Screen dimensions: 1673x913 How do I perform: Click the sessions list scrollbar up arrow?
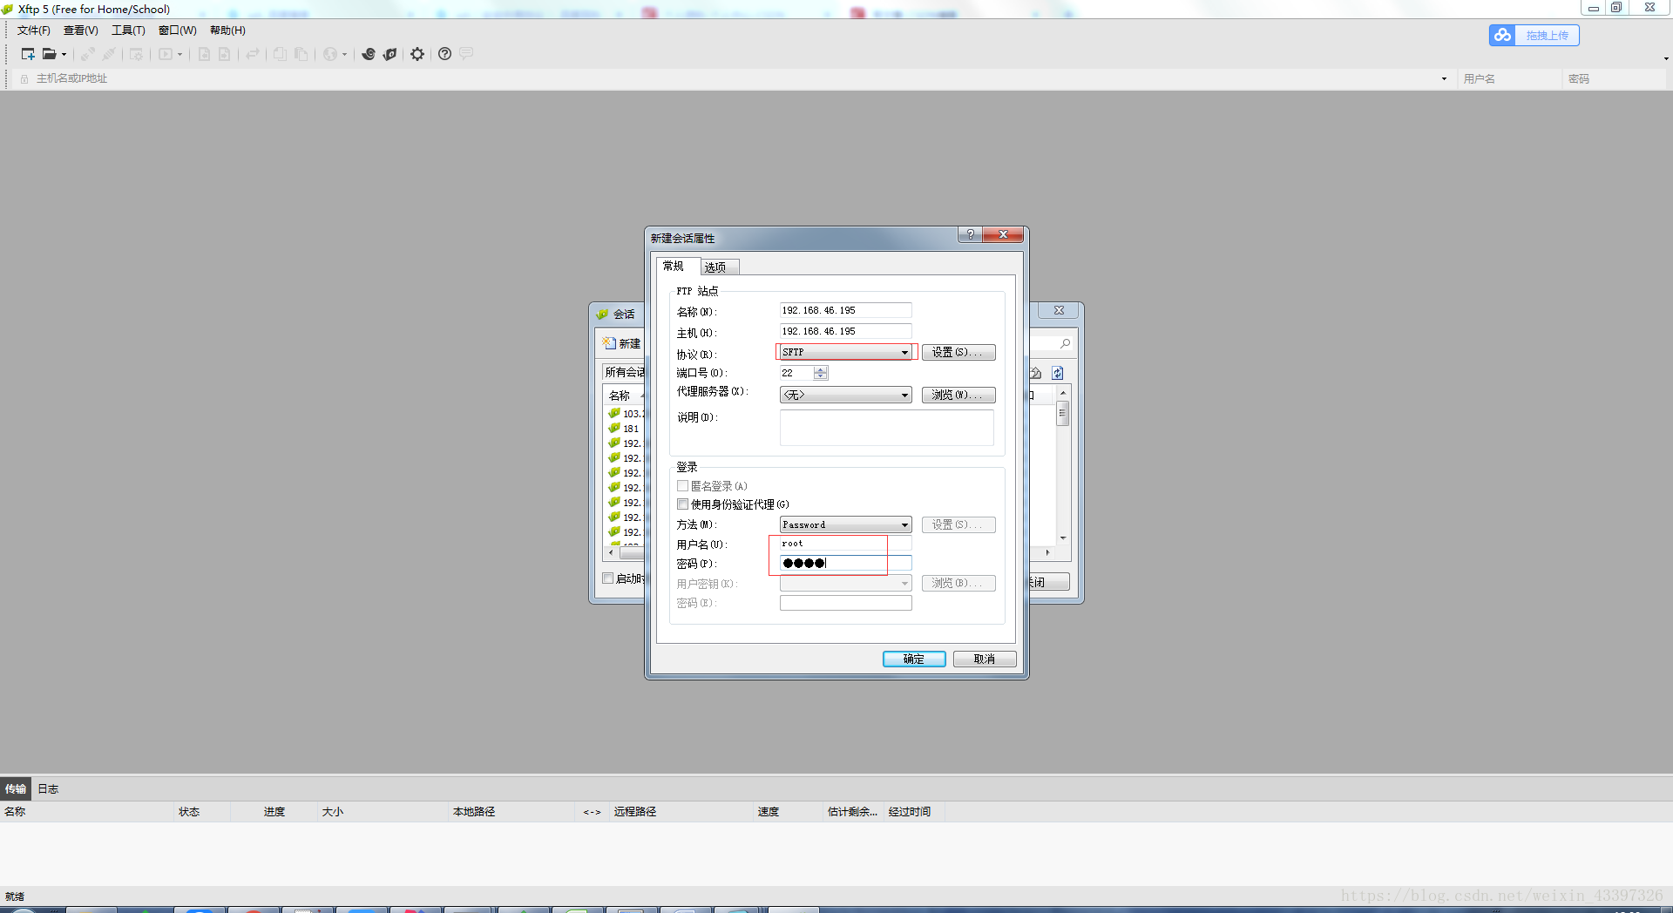pos(1063,393)
